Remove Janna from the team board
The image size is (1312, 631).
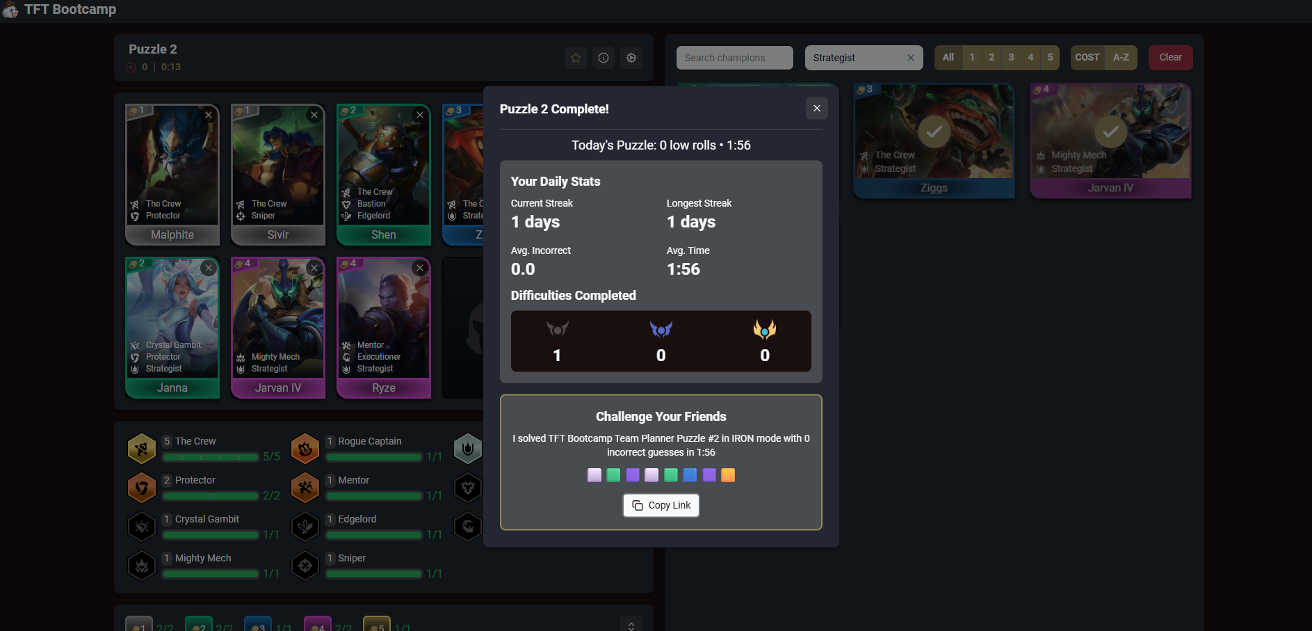click(x=209, y=268)
